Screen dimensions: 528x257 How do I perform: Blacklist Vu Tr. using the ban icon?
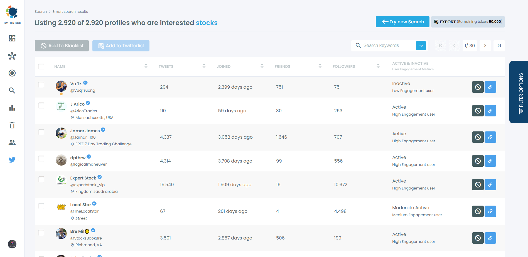tap(478, 87)
